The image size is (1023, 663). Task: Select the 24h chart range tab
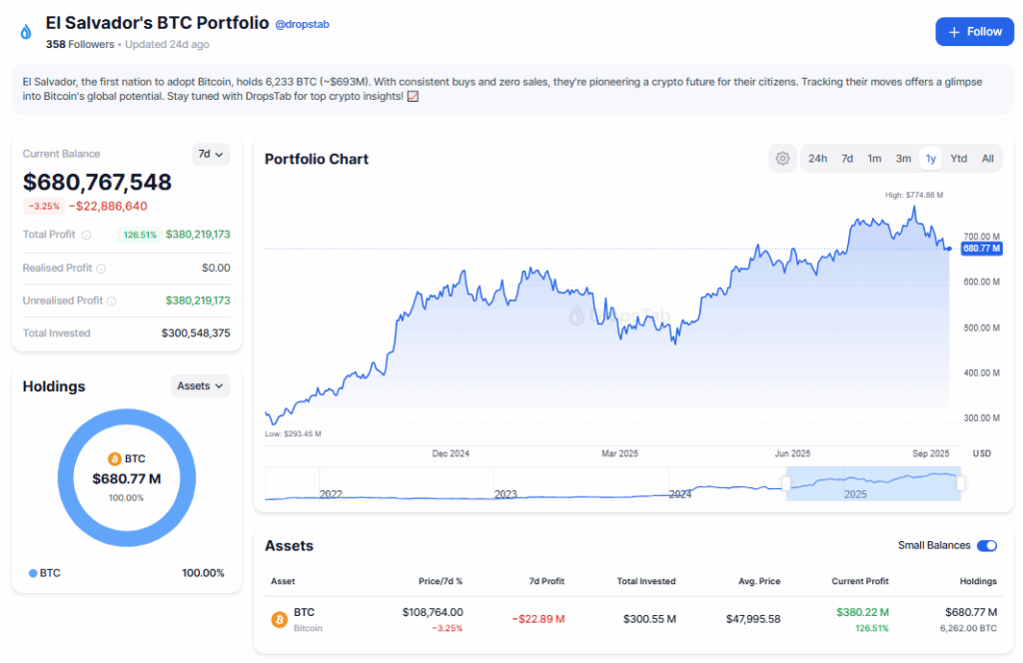click(x=817, y=159)
